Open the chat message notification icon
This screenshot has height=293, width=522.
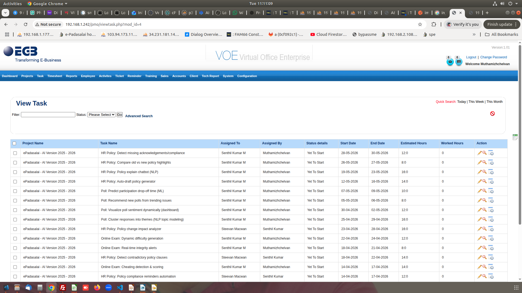(459, 62)
